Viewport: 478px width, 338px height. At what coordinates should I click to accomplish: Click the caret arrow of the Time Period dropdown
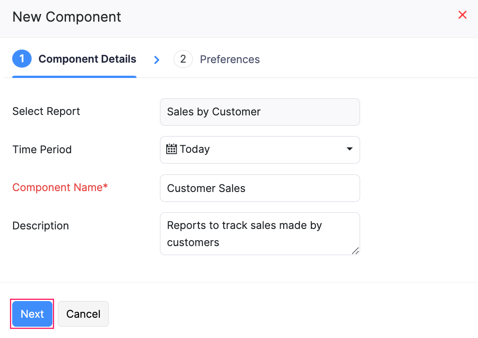(349, 149)
